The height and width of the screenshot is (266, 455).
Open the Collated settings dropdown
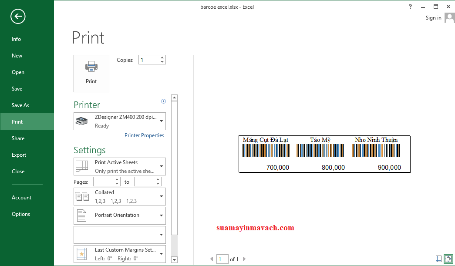pos(162,196)
